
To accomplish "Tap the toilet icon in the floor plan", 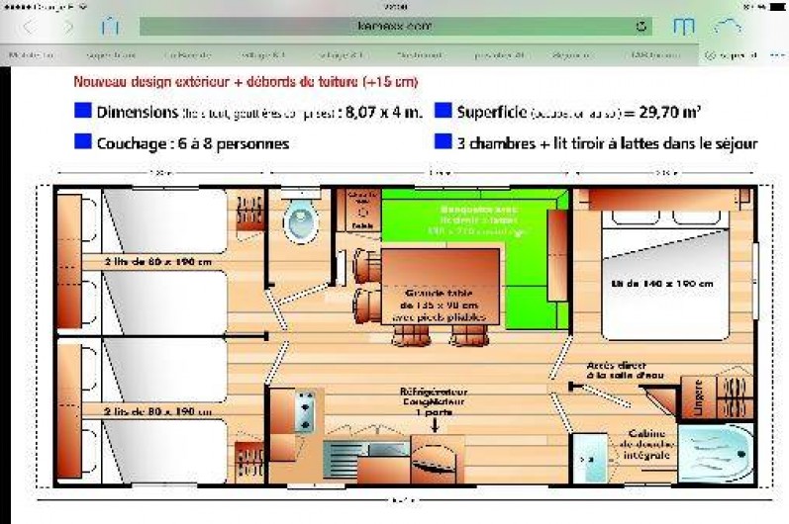I will coord(299,220).
